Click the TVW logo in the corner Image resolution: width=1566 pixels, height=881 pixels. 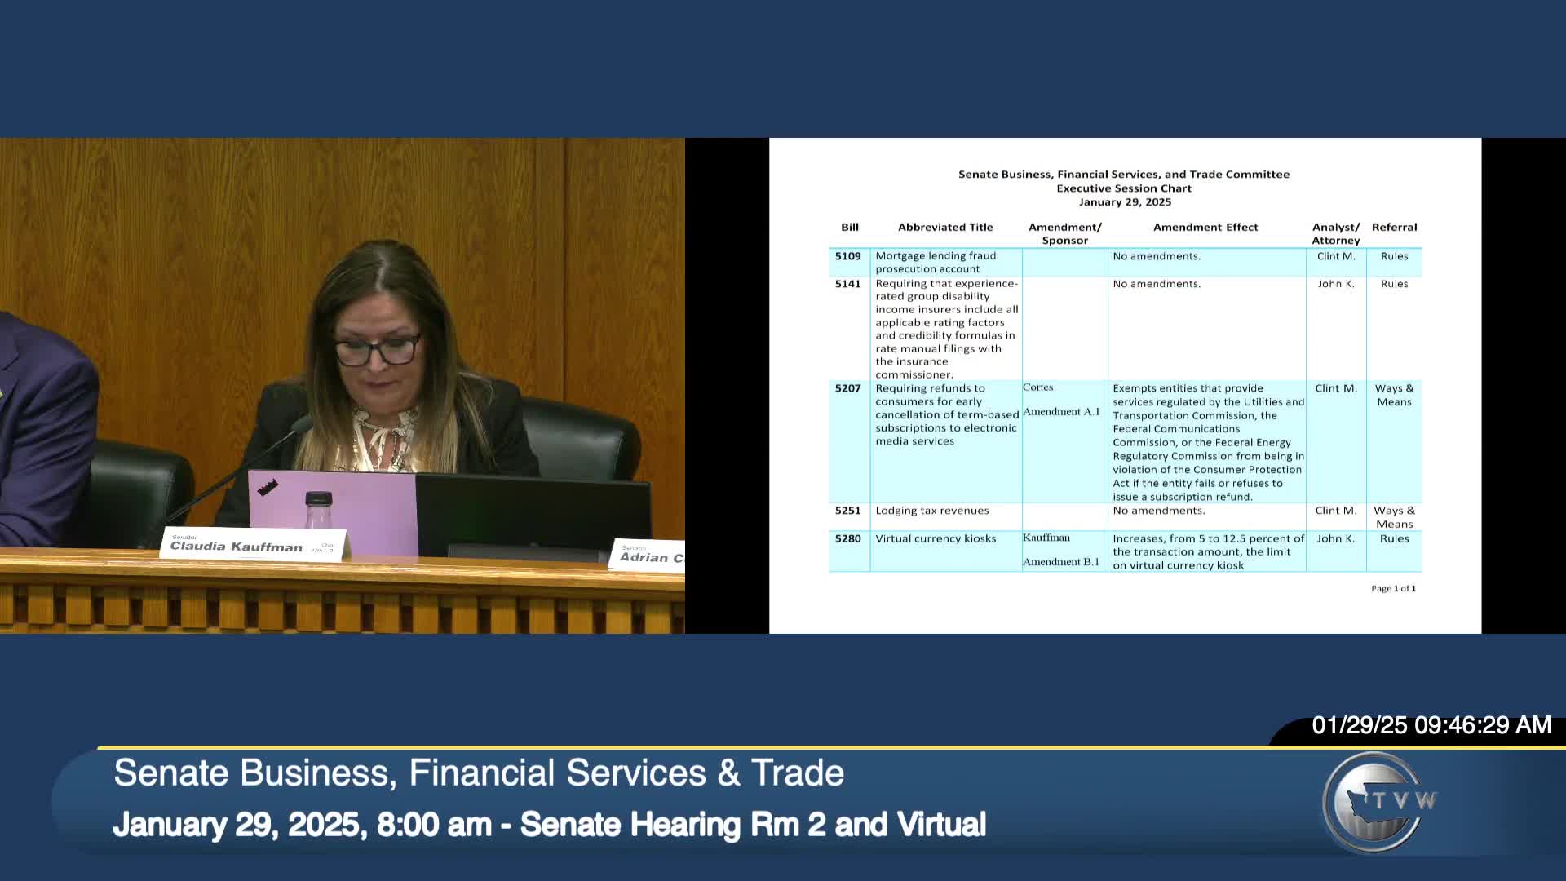point(1378,802)
